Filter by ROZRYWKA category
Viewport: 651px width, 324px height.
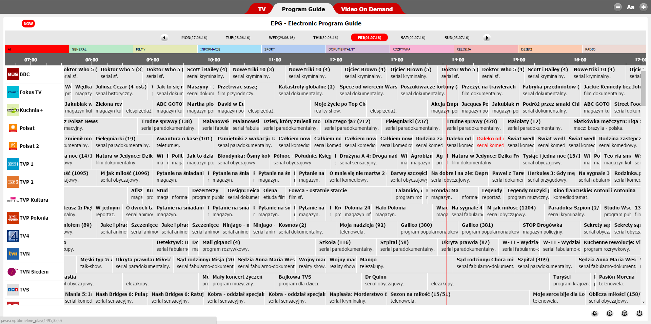click(422, 49)
